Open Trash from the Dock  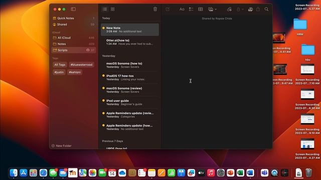pos(308,173)
